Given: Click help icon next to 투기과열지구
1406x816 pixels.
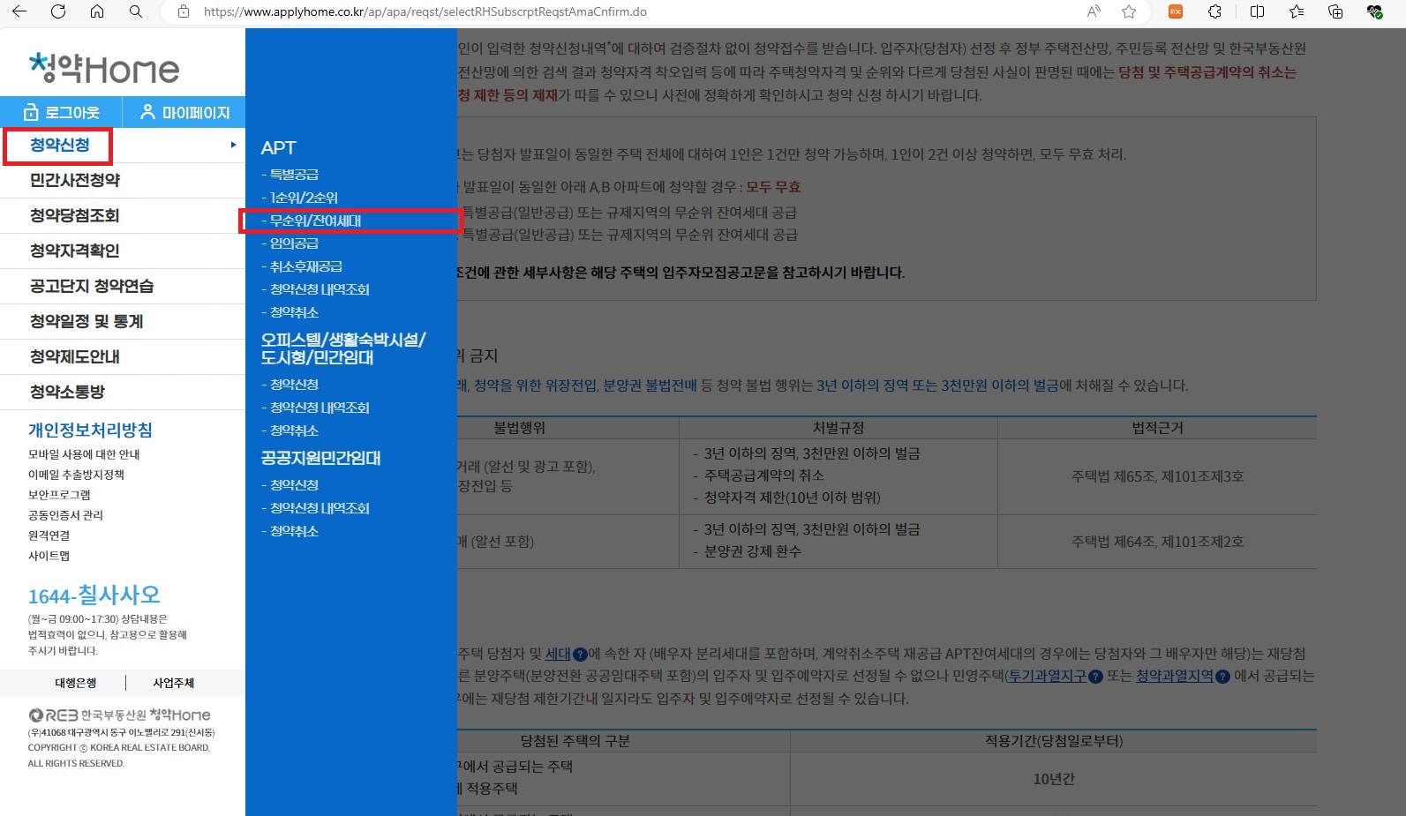Looking at the screenshot, I should click(1095, 677).
